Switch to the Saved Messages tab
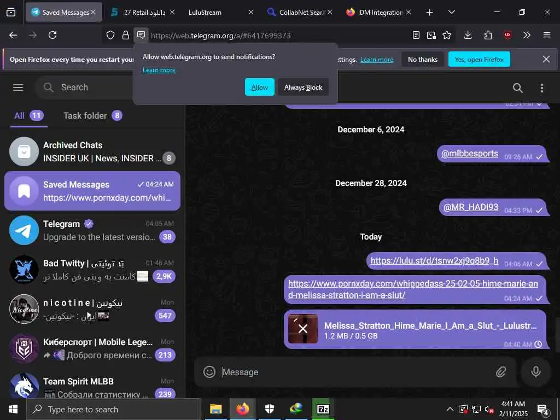The image size is (560, 420). coord(63,12)
